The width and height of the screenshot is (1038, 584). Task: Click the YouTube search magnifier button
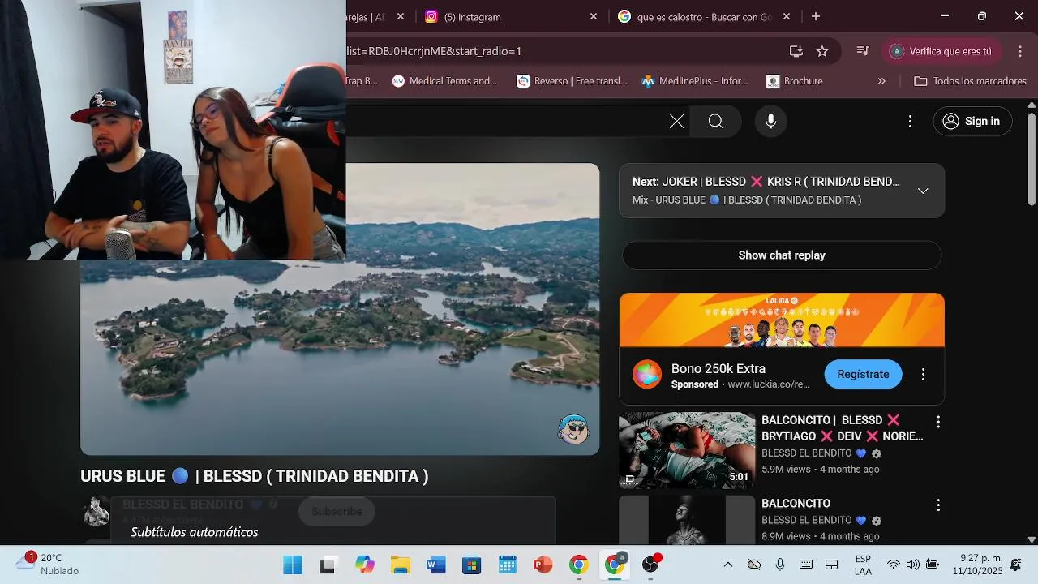(x=715, y=121)
